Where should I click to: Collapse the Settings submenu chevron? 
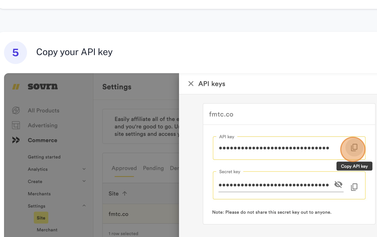[x=84, y=206]
